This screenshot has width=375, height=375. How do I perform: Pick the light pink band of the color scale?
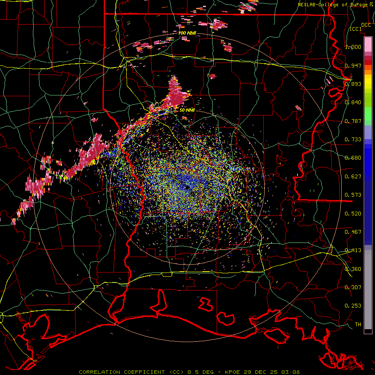pos(368,44)
